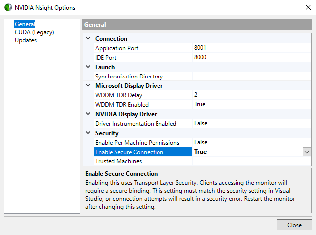Click the NVIDIA Display Driver category heading

(x=126, y=114)
